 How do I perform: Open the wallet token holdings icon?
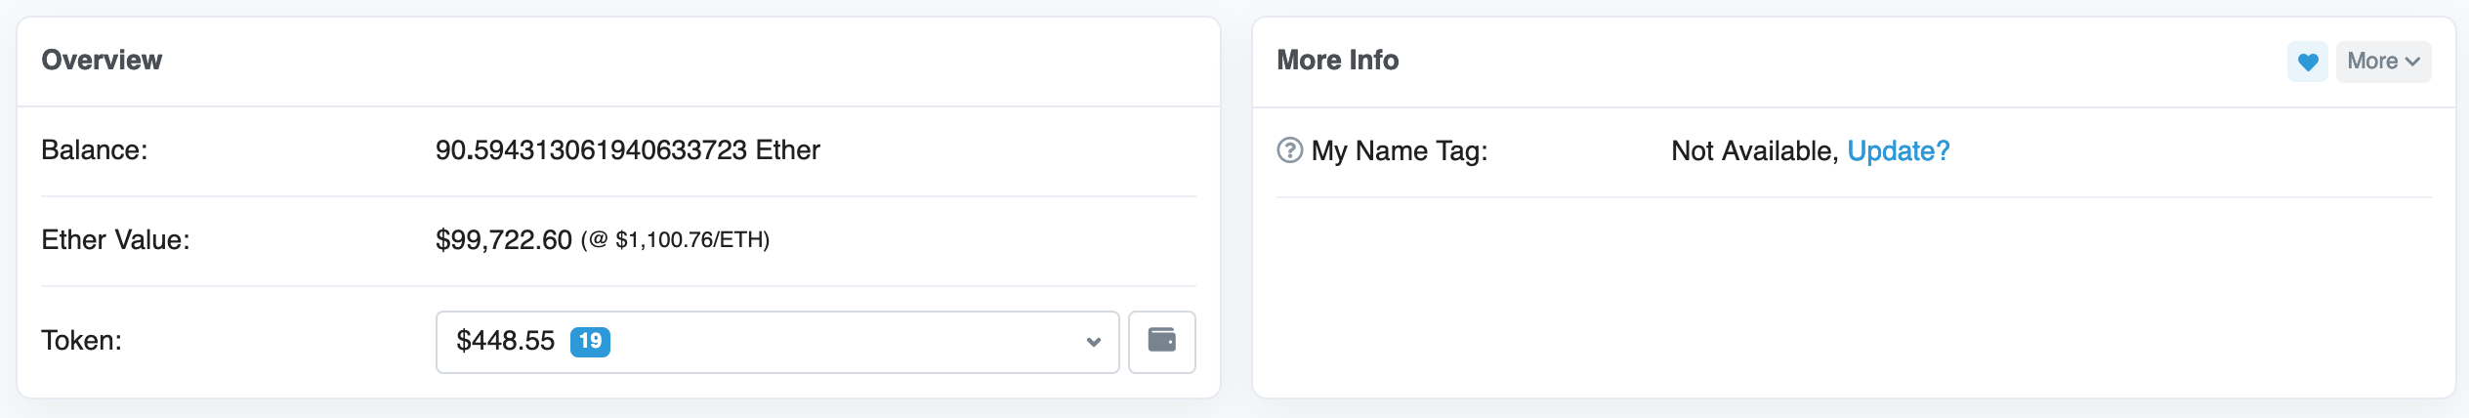point(1161,341)
